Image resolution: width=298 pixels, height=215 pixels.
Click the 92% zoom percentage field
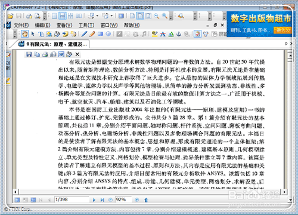123,199
